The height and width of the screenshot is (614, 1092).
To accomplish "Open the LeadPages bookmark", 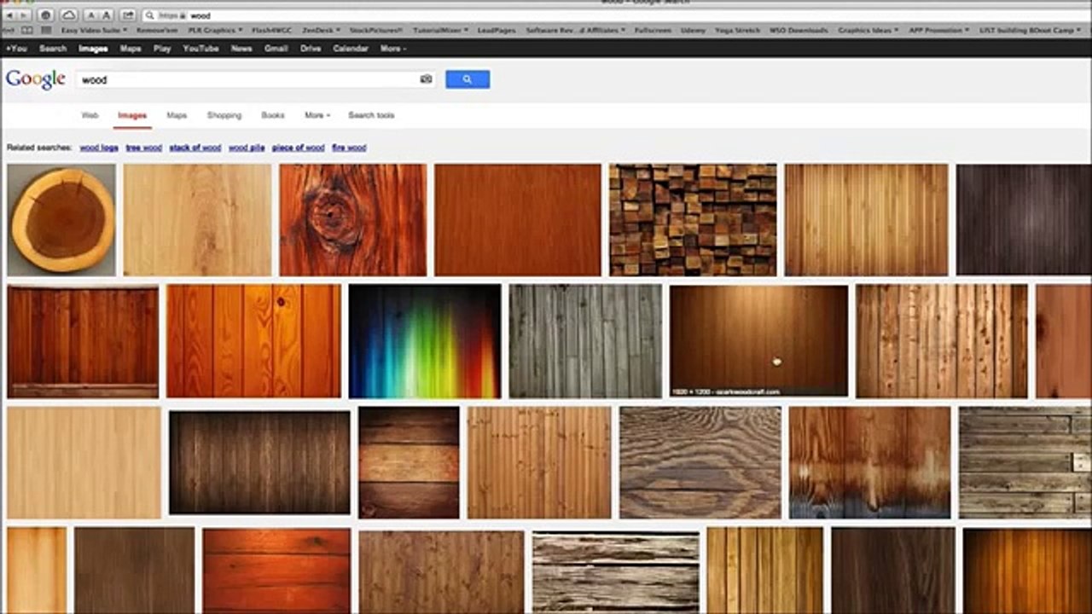I will click(x=497, y=30).
